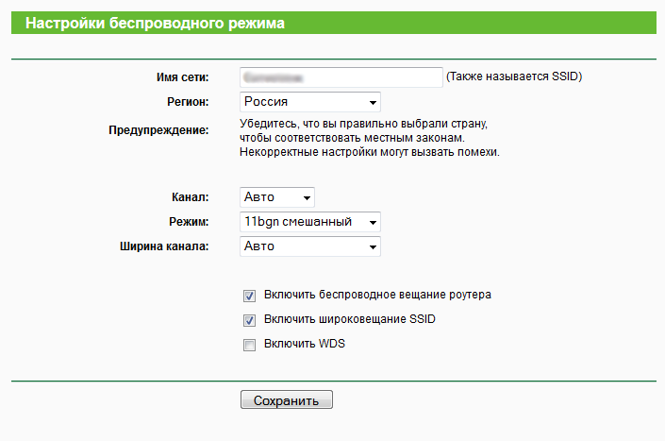Screen dimensions: 665x441
Task: Click the Включить WDS label text
Action: (305, 345)
